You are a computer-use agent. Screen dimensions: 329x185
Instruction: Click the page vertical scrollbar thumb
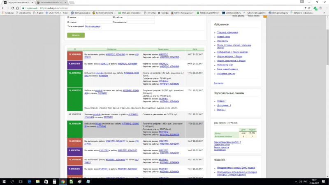327,47
